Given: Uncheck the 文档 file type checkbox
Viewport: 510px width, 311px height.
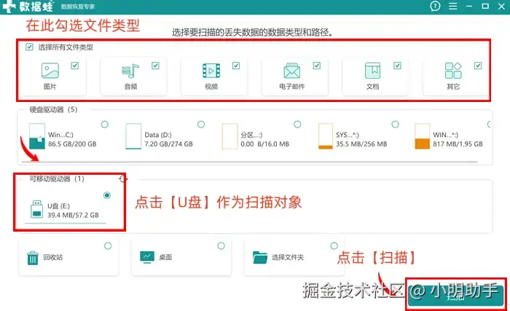Looking at the screenshot, I should point(397,66).
